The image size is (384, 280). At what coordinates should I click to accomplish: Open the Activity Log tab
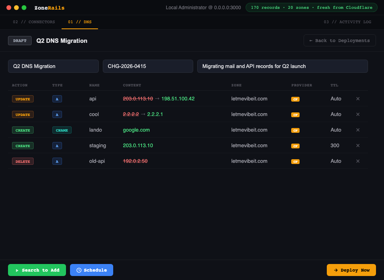coord(347,22)
